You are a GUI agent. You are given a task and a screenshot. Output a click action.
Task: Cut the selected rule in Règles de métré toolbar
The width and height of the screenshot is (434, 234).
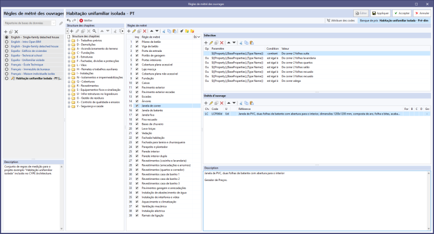click(x=163, y=31)
